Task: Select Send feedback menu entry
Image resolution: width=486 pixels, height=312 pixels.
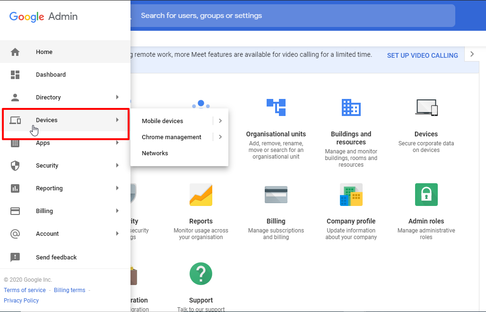Action: coord(65,257)
